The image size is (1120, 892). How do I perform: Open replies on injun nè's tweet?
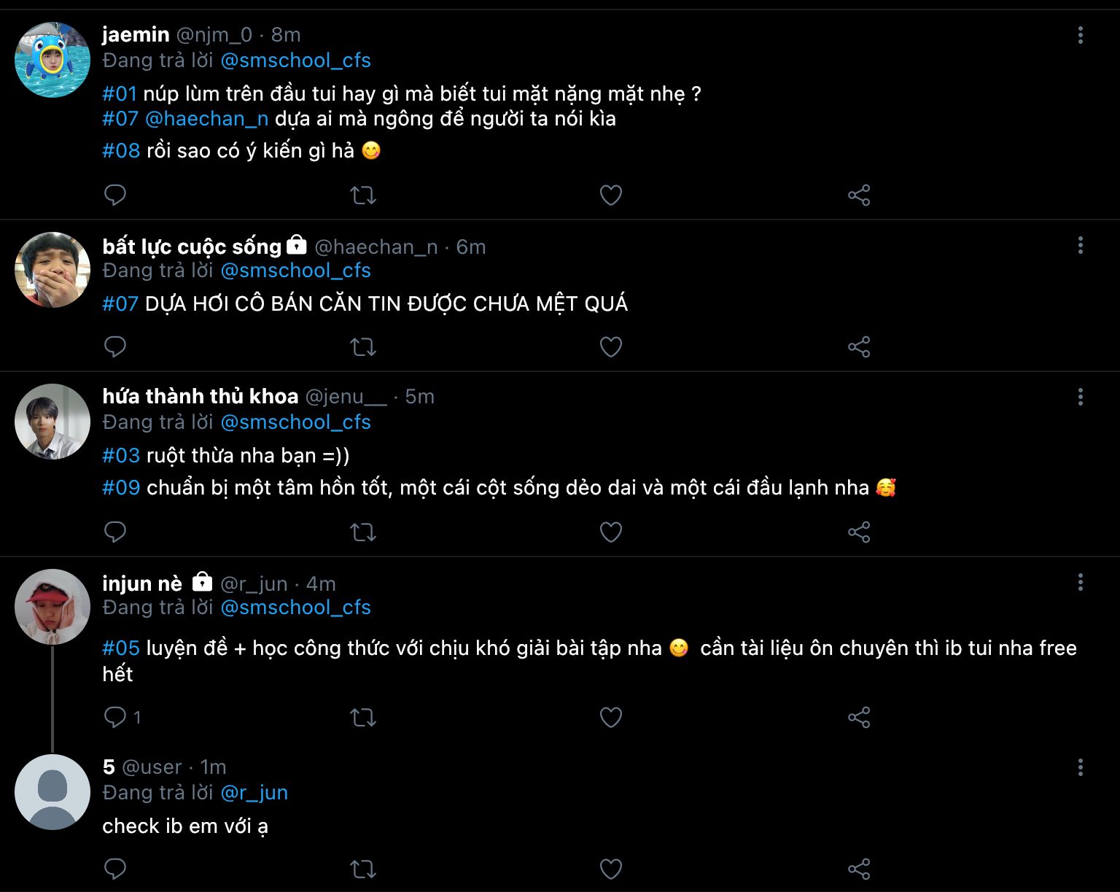tap(117, 718)
